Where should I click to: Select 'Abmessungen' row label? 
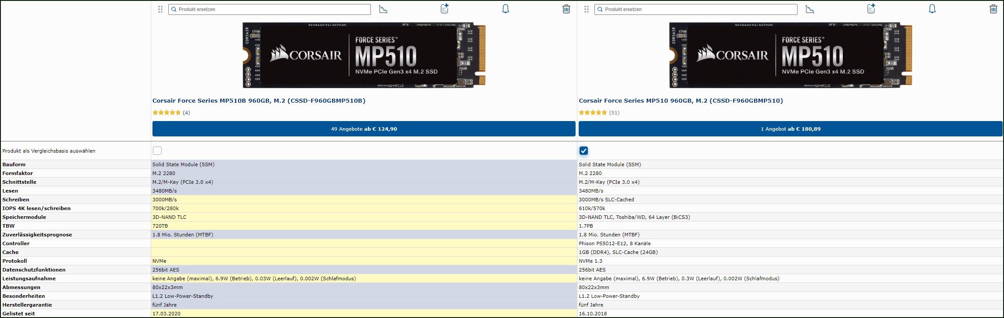coord(21,287)
